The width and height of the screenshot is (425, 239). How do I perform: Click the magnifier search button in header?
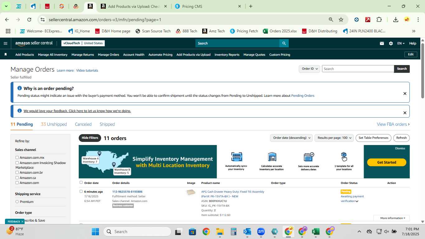pos(284,43)
